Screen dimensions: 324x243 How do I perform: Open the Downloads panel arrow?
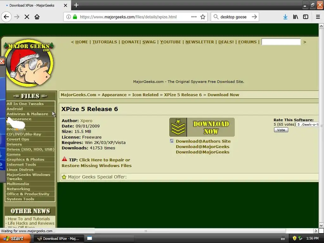(x=285, y=17)
